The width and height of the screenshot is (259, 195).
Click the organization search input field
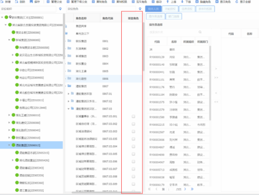pos(28,9)
